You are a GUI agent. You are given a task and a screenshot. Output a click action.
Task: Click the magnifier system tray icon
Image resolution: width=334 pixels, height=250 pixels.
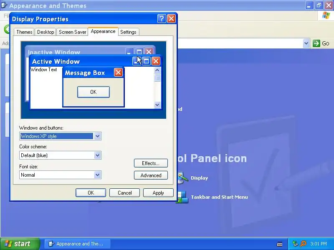click(303, 244)
